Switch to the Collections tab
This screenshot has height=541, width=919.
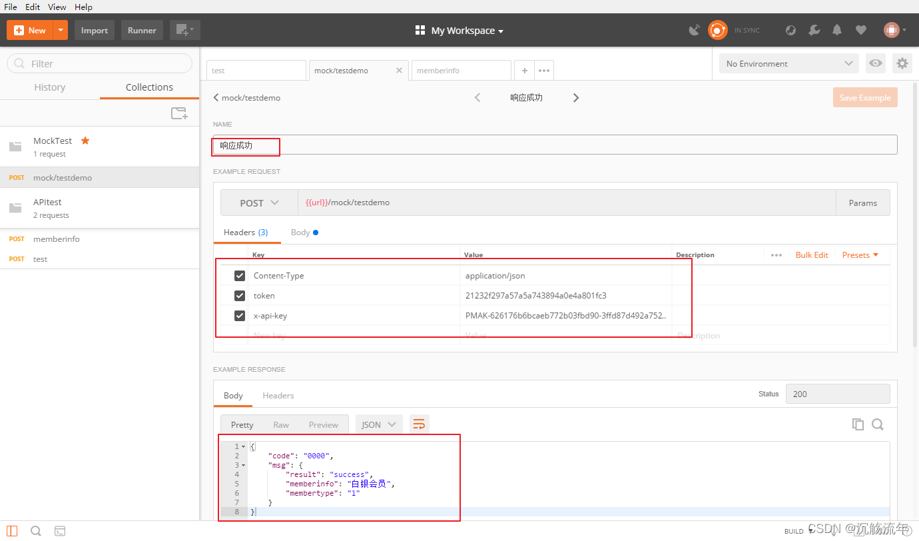(149, 87)
